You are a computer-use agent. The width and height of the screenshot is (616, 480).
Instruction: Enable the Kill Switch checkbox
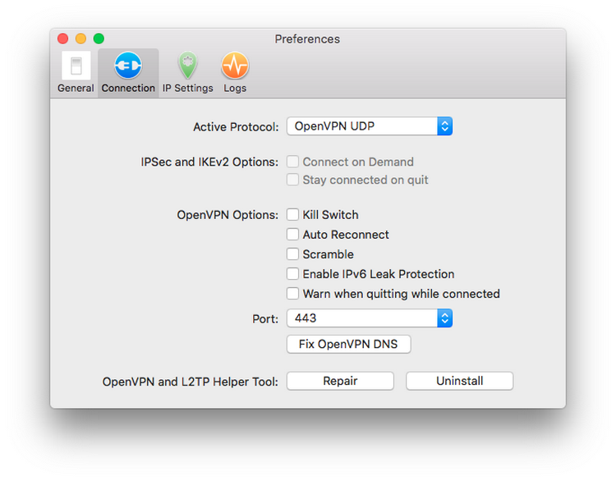click(292, 215)
